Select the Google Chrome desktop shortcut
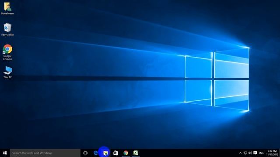280x157 pixels. click(7, 52)
